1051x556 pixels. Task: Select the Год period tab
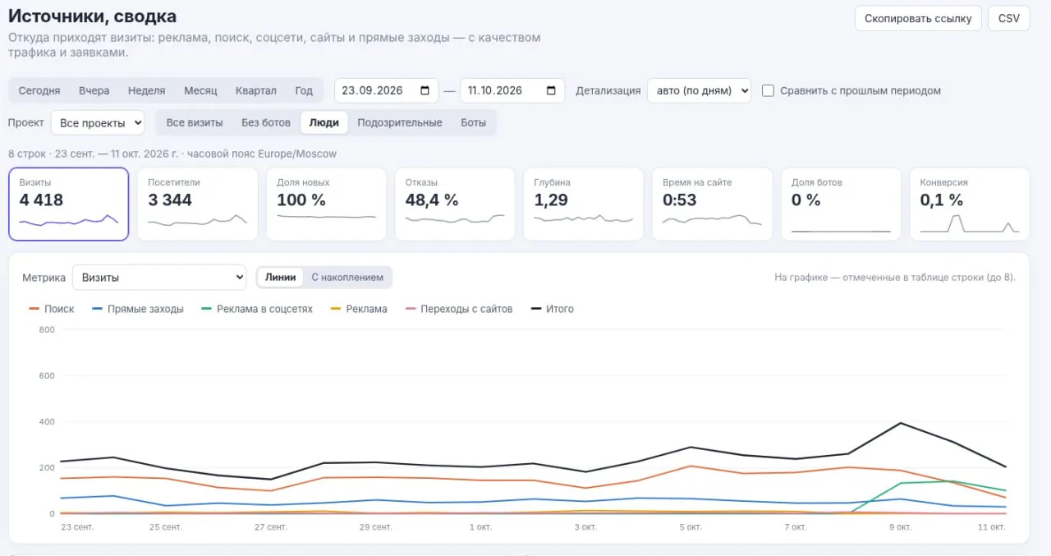304,90
